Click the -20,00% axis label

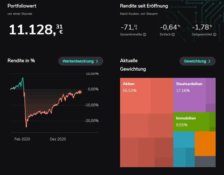pyautogui.click(x=91, y=121)
